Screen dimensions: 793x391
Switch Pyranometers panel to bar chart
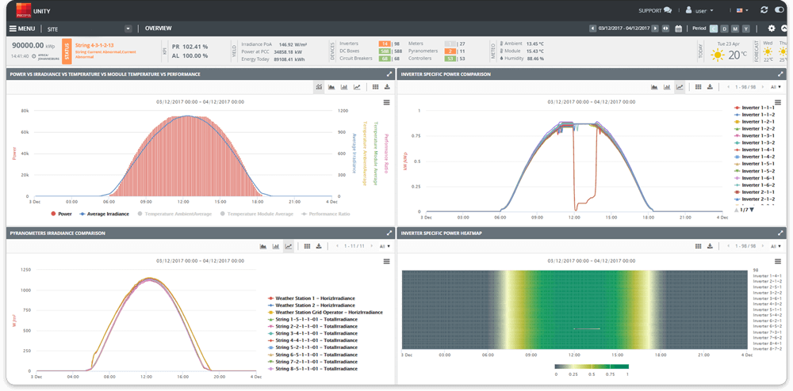276,246
